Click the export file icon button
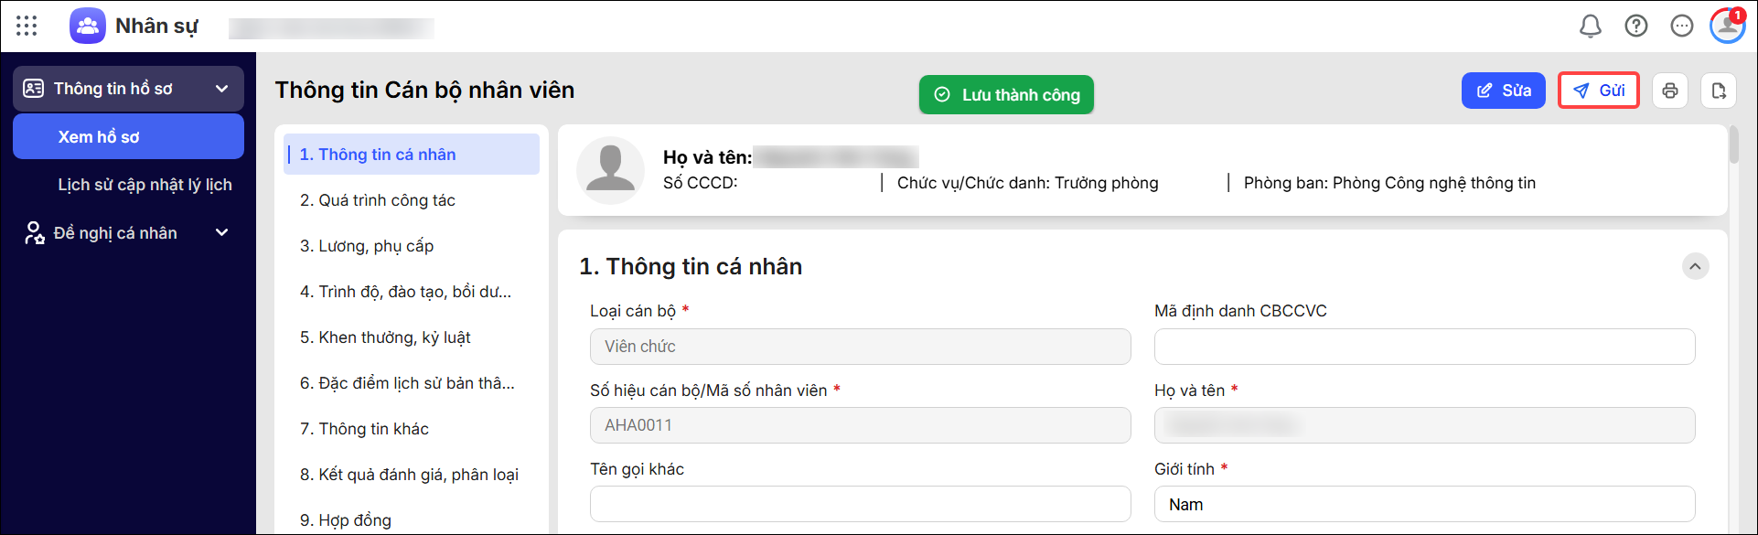This screenshot has height=535, width=1758. click(x=1719, y=91)
